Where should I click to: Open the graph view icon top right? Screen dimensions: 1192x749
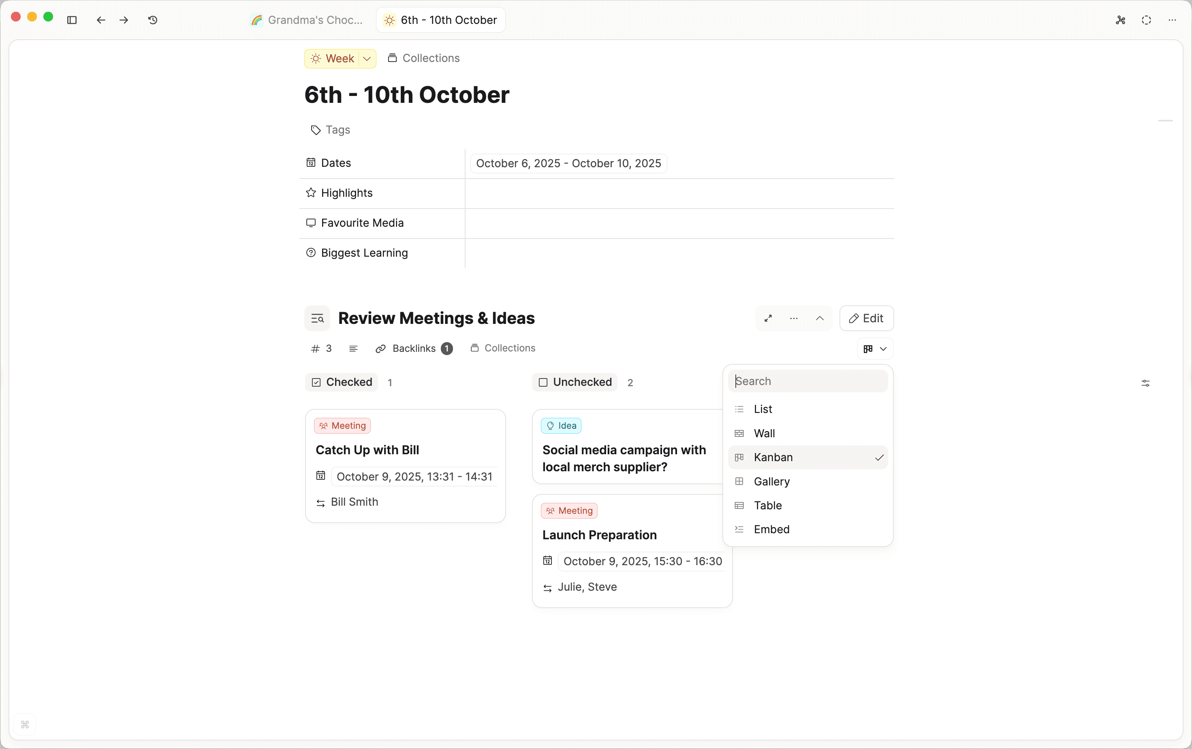click(x=1120, y=20)
